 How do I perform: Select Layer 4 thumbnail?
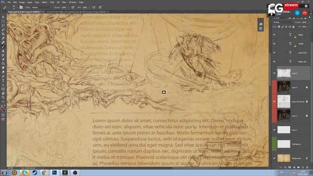(x=284, y=87)
